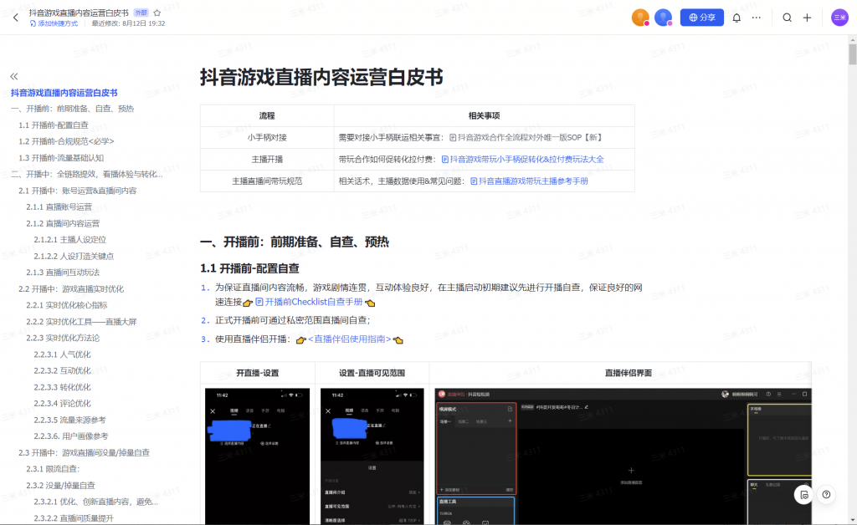Open the help question-mark floating button
857x525 pixels.
tap(826, 494)
